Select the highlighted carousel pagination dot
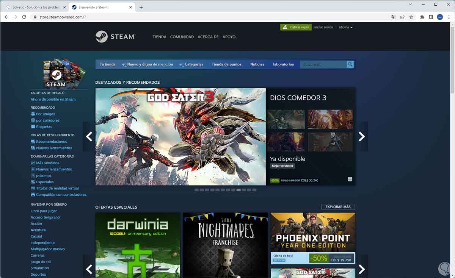The width and height of the screenshot is (455, 278). [238, 190]
